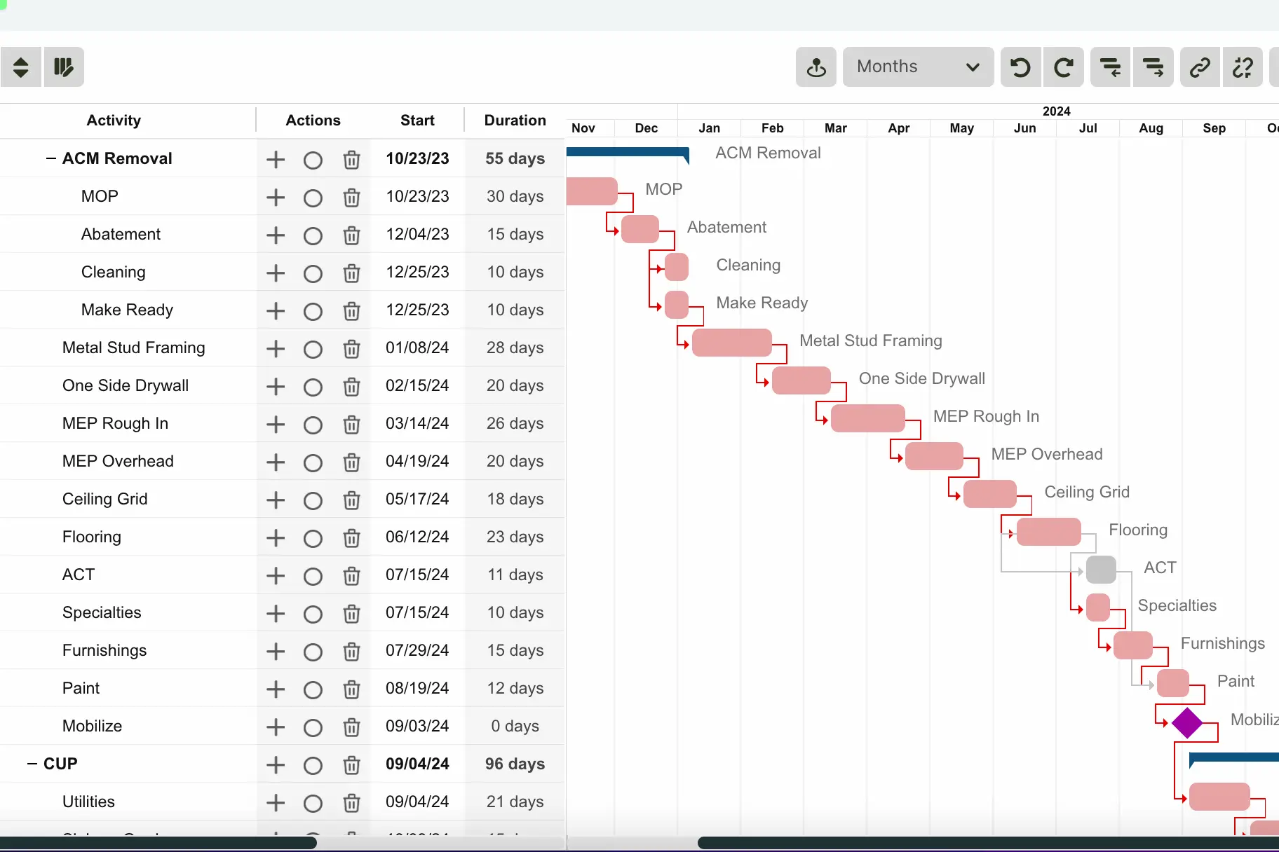Click the unlink dependencies icon

point(1243,67)
